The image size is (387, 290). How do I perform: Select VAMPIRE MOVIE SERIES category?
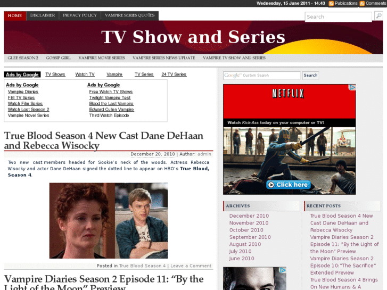(102, 58)
